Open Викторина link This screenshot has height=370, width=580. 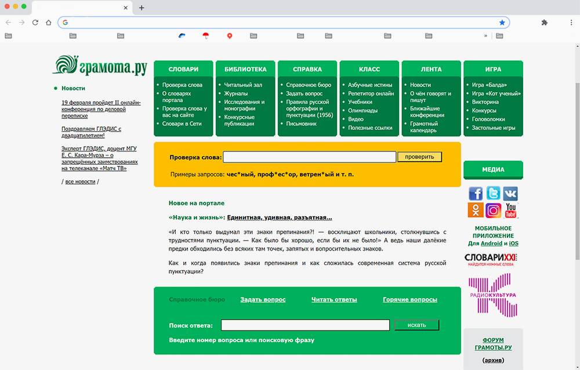coord(485,101)
